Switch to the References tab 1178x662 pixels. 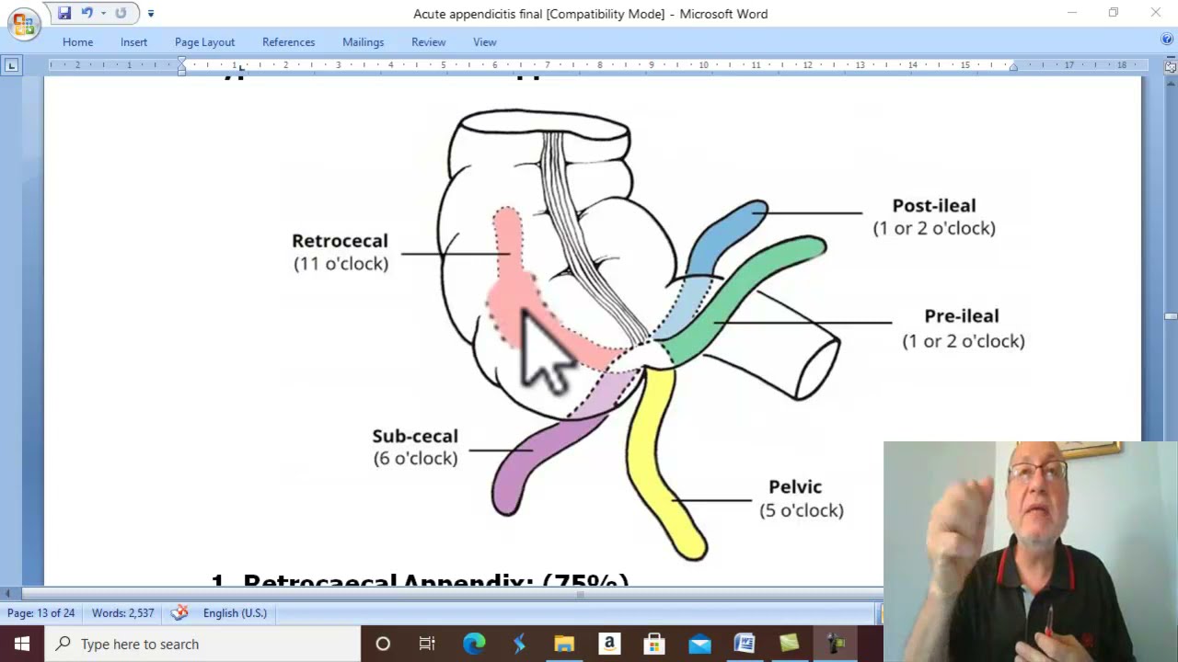288,42
